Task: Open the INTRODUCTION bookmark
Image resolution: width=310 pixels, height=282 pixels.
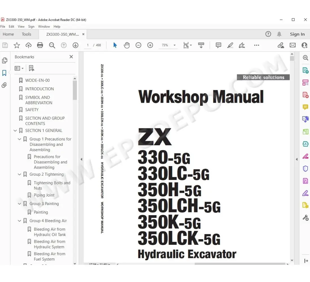Action: pyautogui.click(x=39, y=89)
